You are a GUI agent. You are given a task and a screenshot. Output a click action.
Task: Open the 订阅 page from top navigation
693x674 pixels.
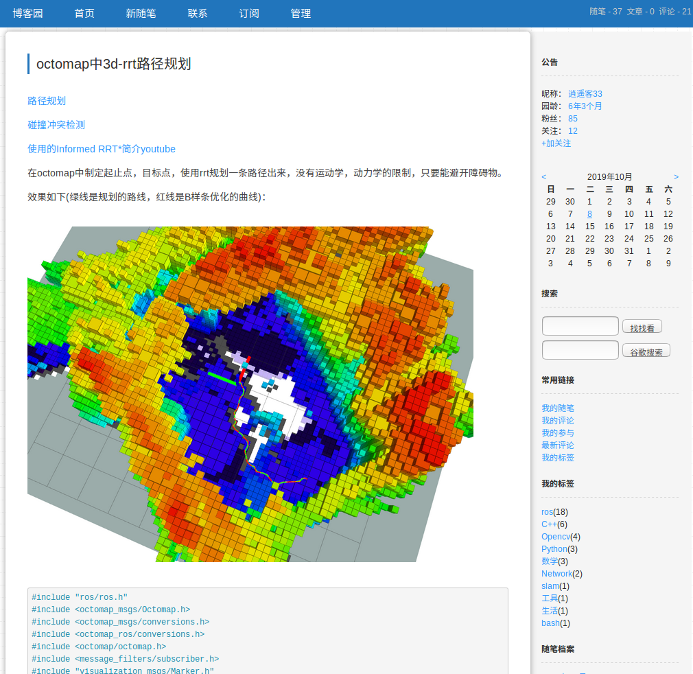coord(248,13)
